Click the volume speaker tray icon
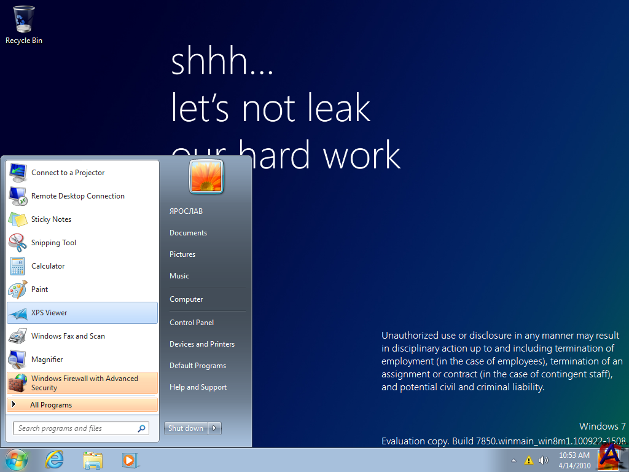This screenshot has width=629, height=472. pyautogui.click(x=543, y=460)
